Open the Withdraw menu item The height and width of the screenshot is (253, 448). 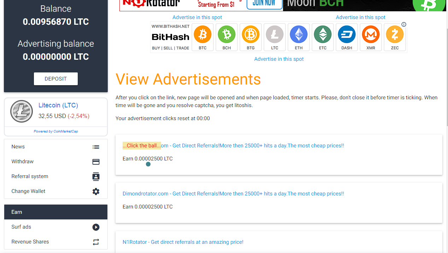(x=56, y=162)
